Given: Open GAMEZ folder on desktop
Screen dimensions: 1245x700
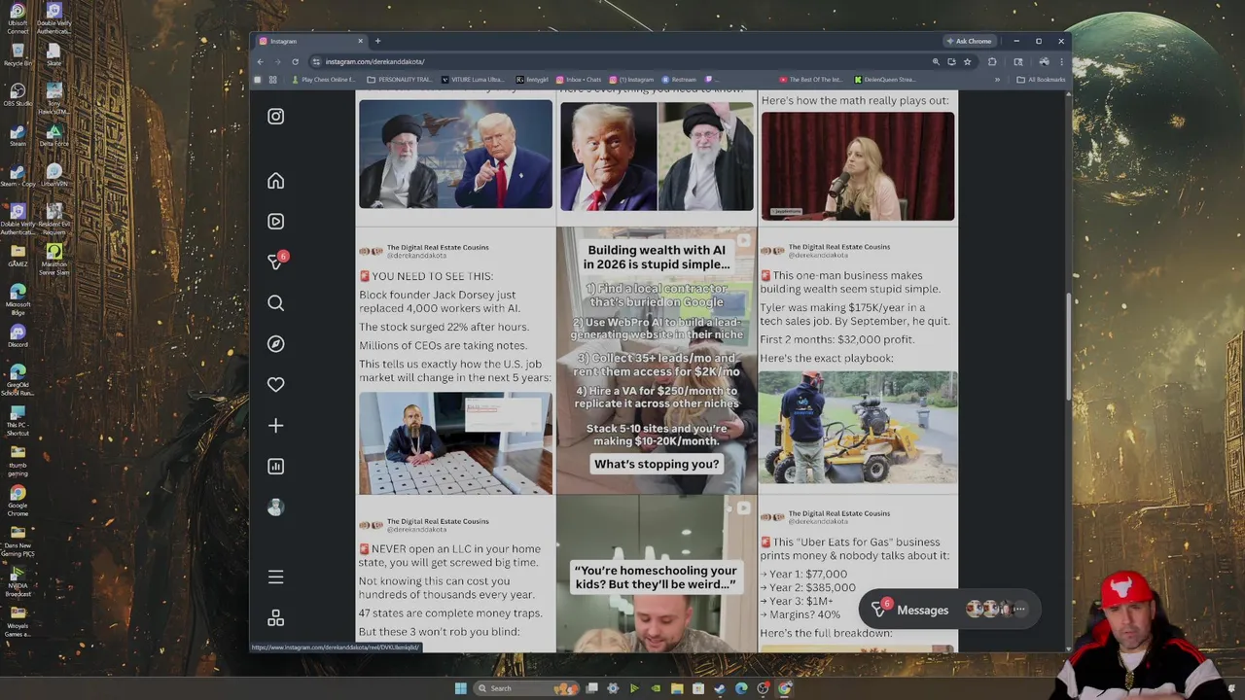Looking at the screenshot, I should pyautogui.click(x=18, y=256).
